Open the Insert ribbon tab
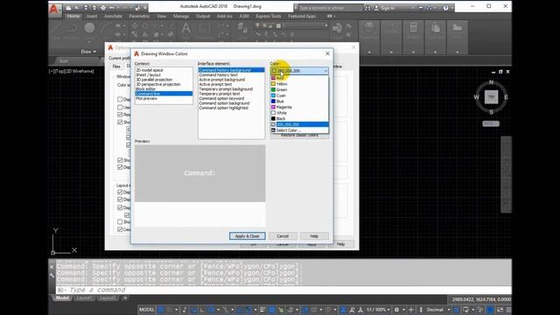Viewport: 560px width, 315px height. (x=92, y=16)
